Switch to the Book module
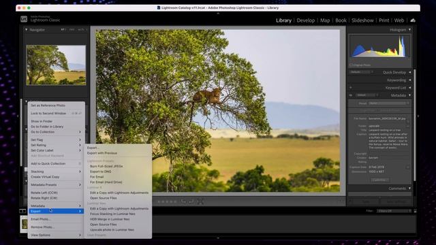 [341, 20]
